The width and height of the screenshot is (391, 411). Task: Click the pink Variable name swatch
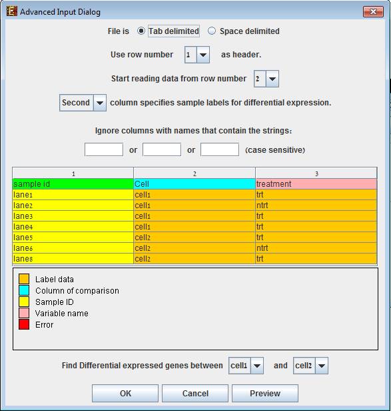tap(24, 313)
